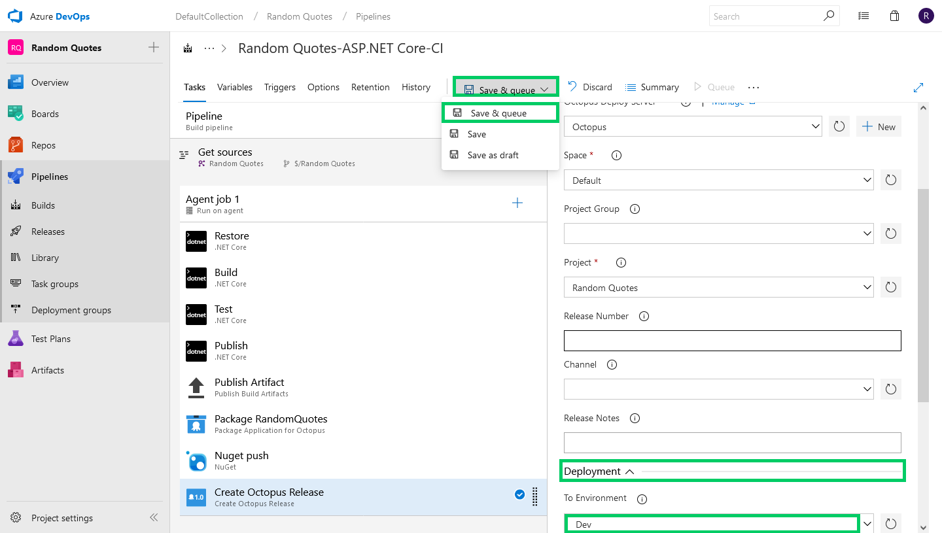The image size is (942, 533).
Task: Select the Nuget push task
Action: 363,460
